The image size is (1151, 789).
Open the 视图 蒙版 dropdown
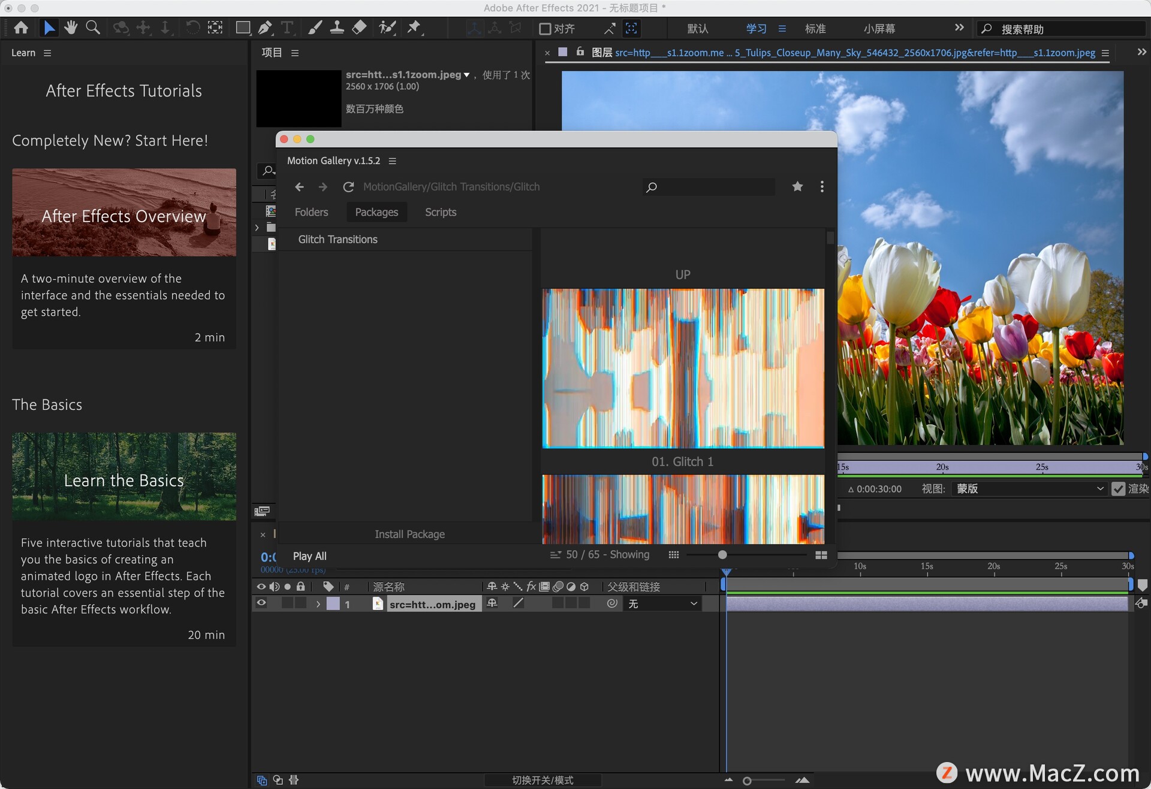coord(1029,489)
